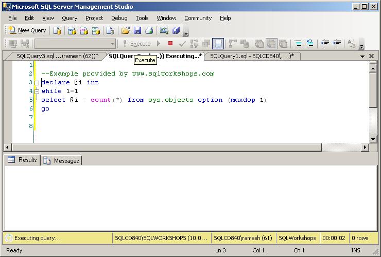Click editor vertical scrollbar down arrow
Screen dimensions: 381x257
(373, 139)
